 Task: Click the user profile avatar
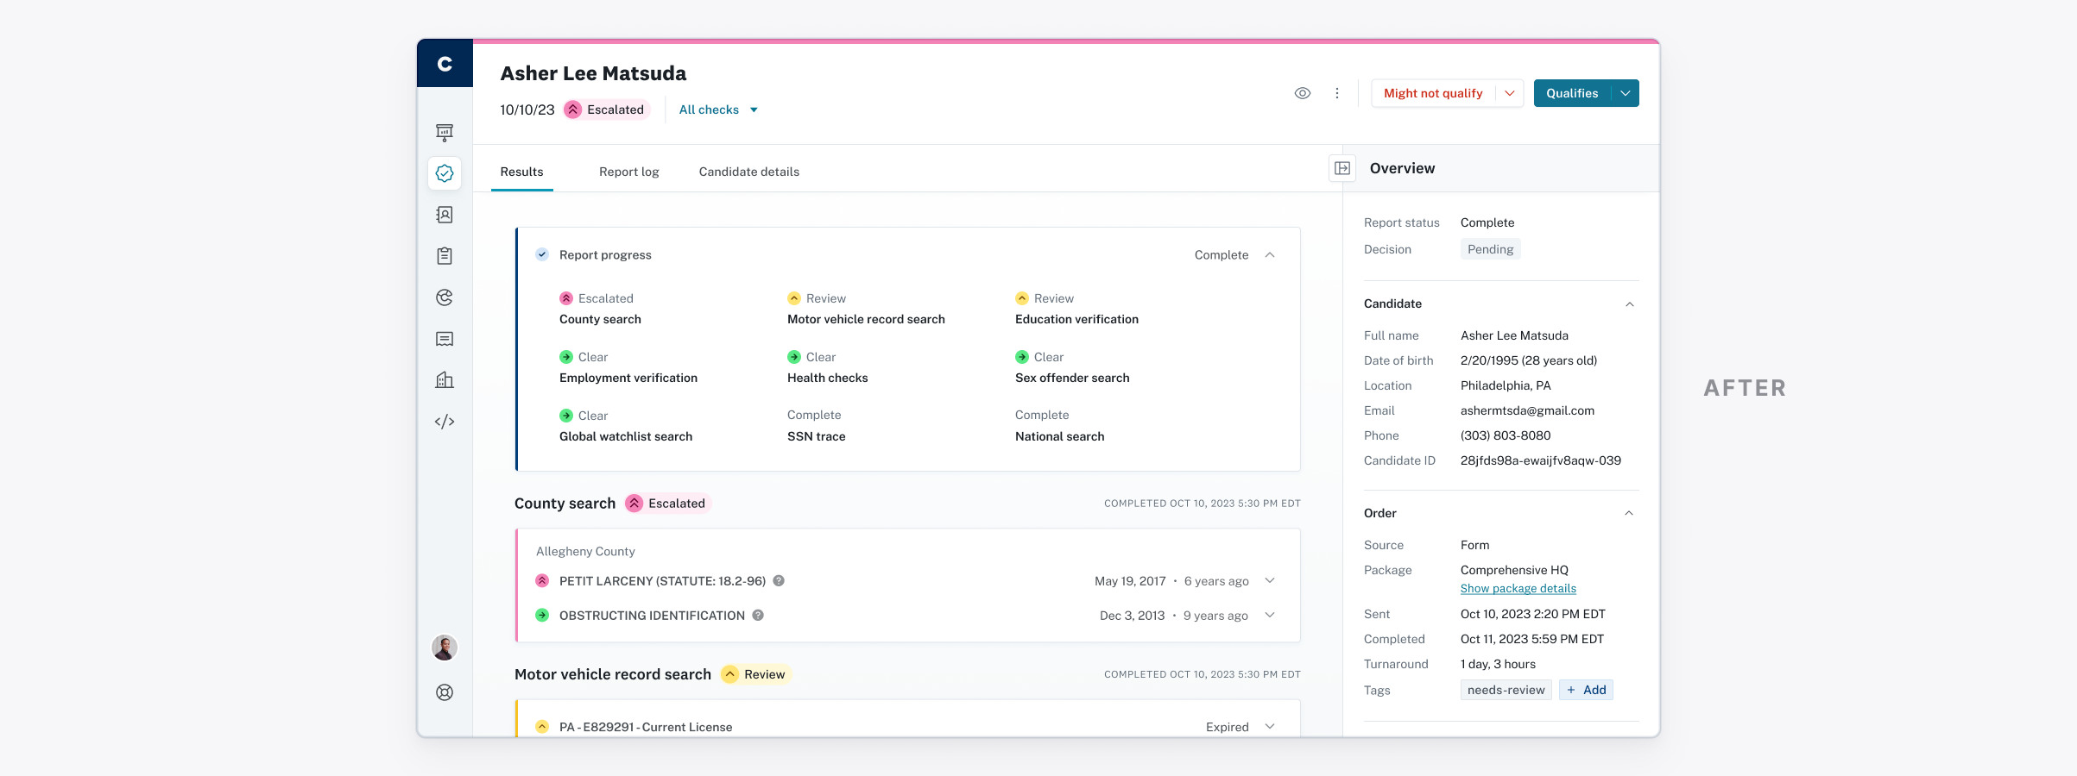pos(445,648)
